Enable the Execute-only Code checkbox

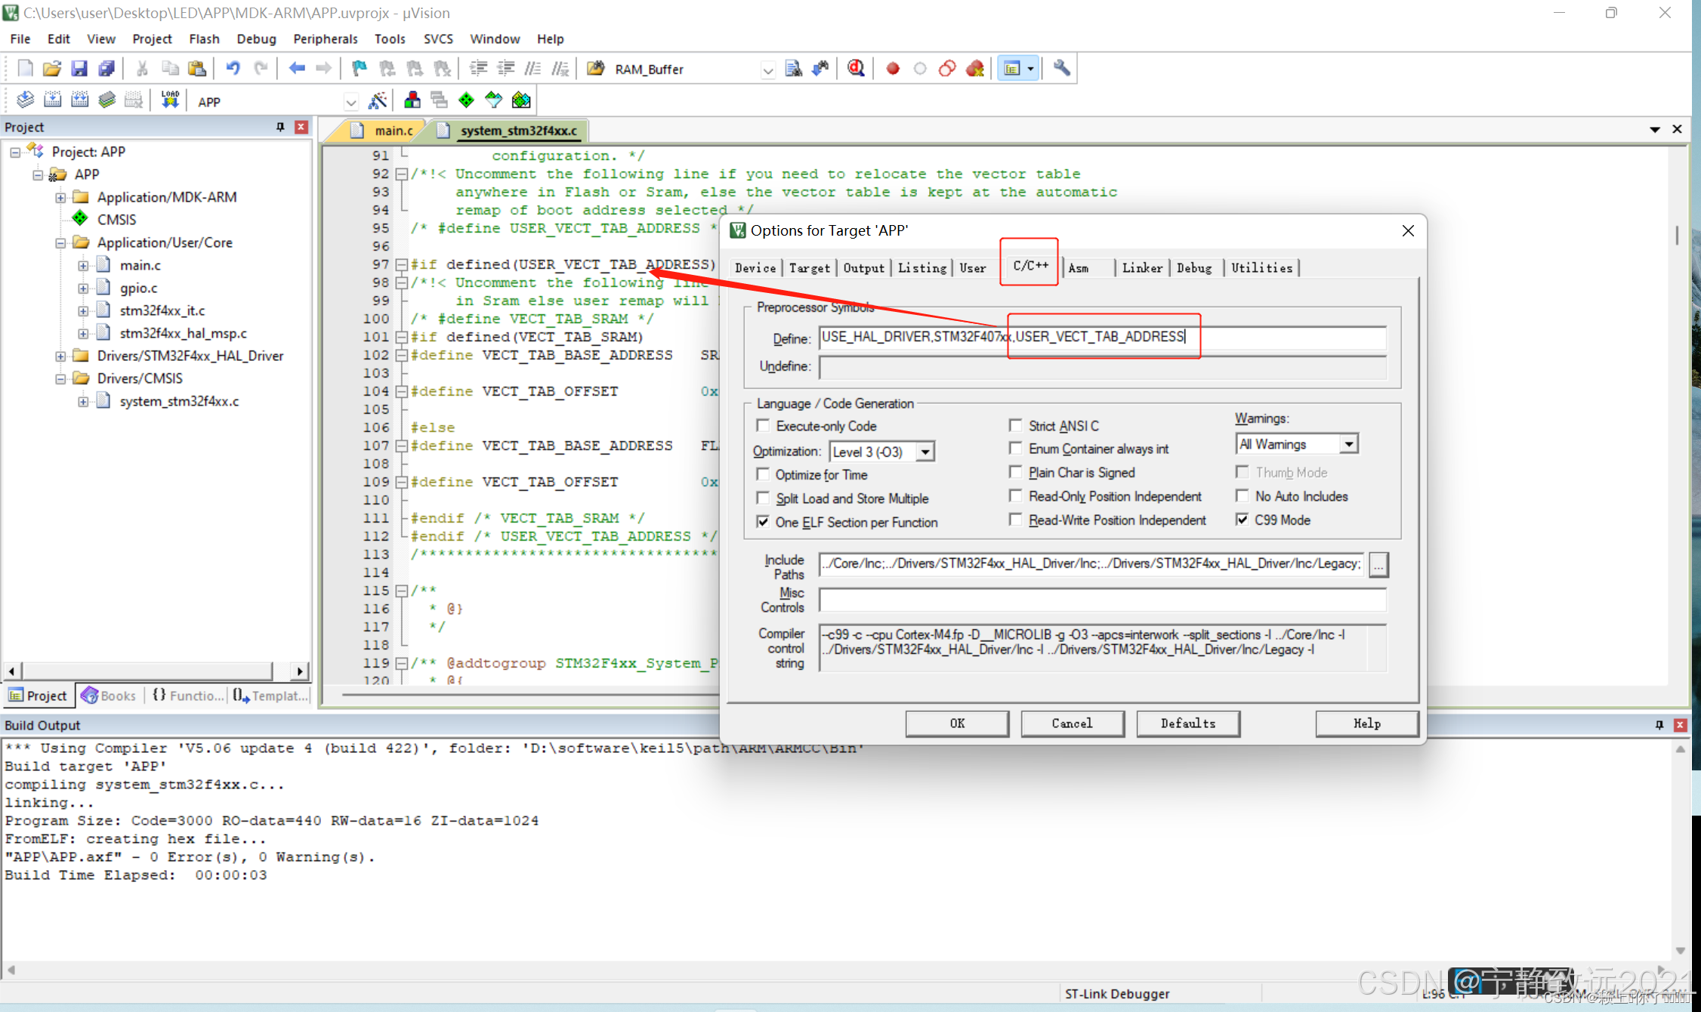point(763,426)
